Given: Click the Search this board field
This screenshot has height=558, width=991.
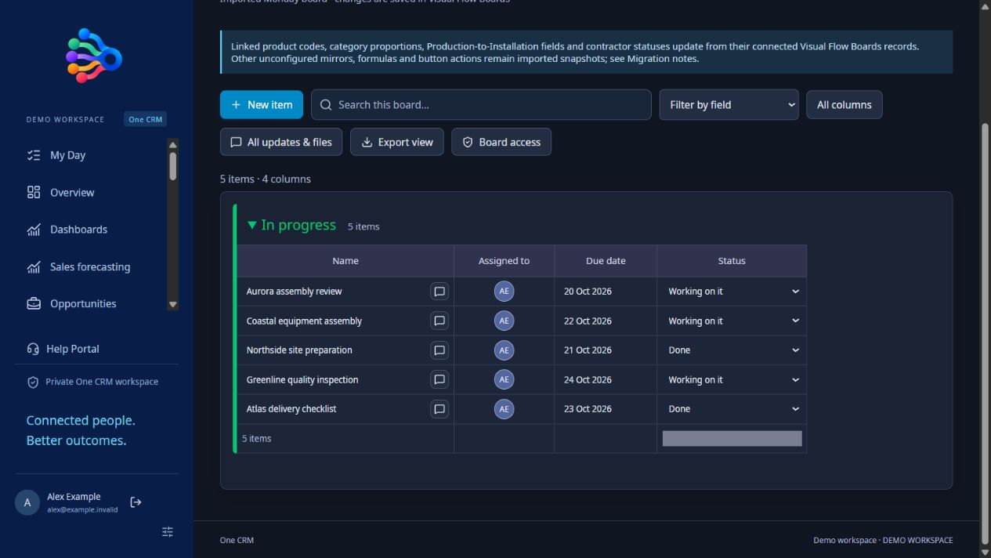Looking at the screenshot, I should coord(481,105).
